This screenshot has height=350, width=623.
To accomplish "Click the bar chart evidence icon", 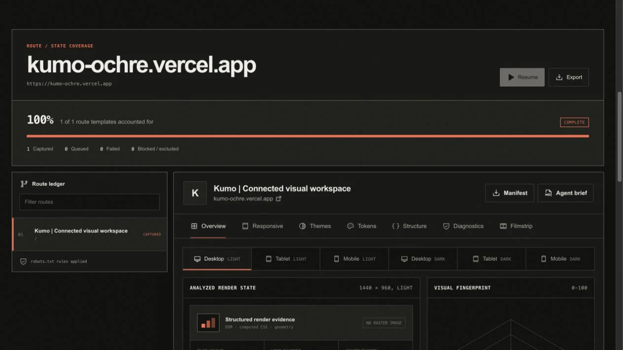I will [x=208, y=323].
